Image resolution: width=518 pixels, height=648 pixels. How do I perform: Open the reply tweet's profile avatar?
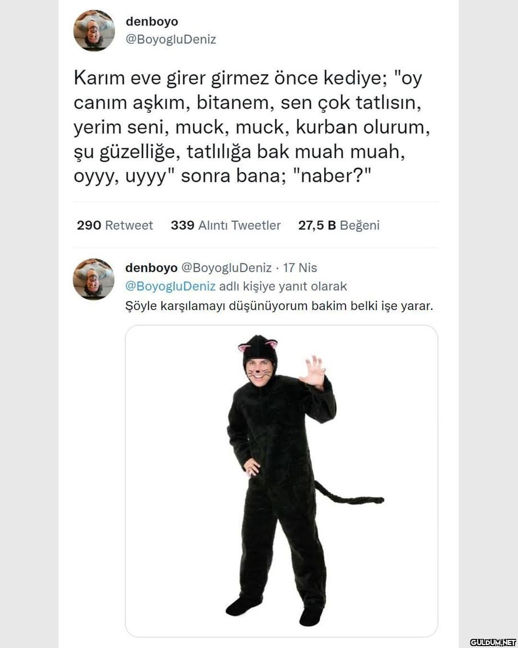click(94, 279)
